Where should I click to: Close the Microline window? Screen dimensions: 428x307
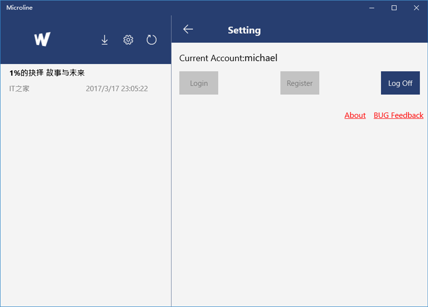click(x=417, y=8)
